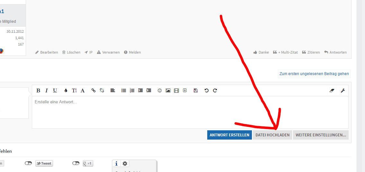Insert a video via filmstrip icon
365x172 pixels.
coord(176,90)
